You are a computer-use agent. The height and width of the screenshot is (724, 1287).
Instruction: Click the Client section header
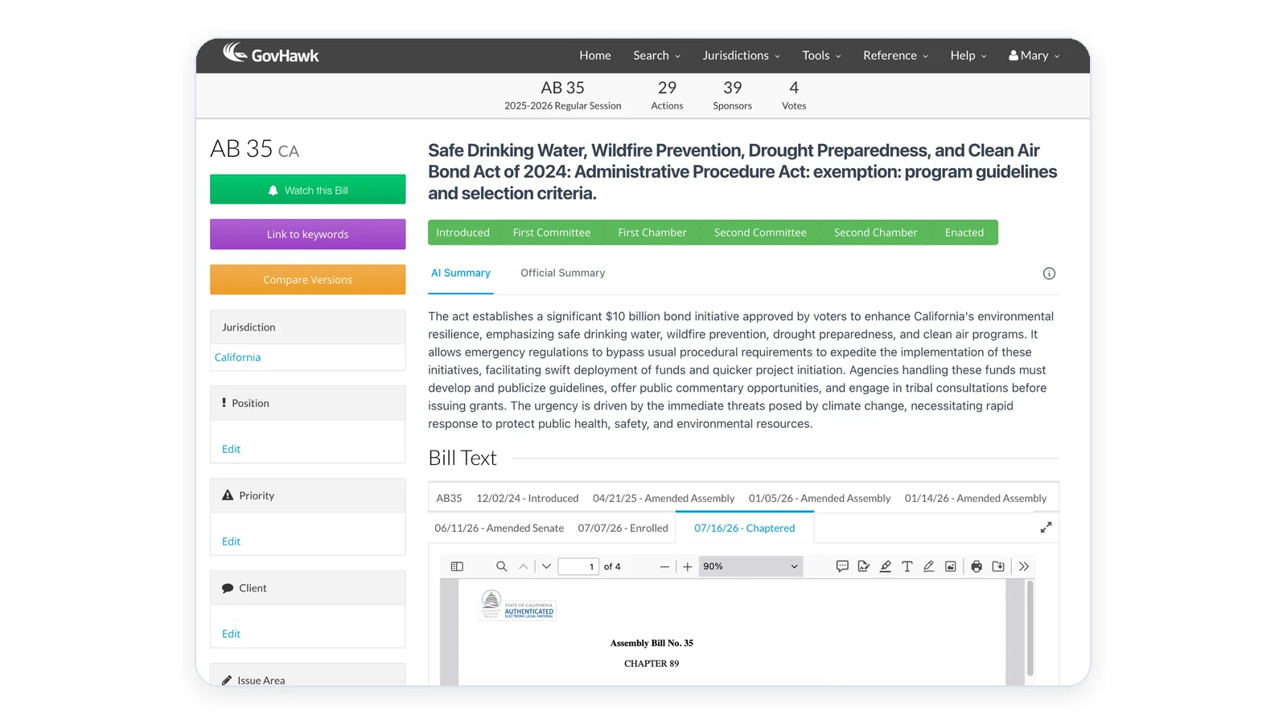coord(308,588)
